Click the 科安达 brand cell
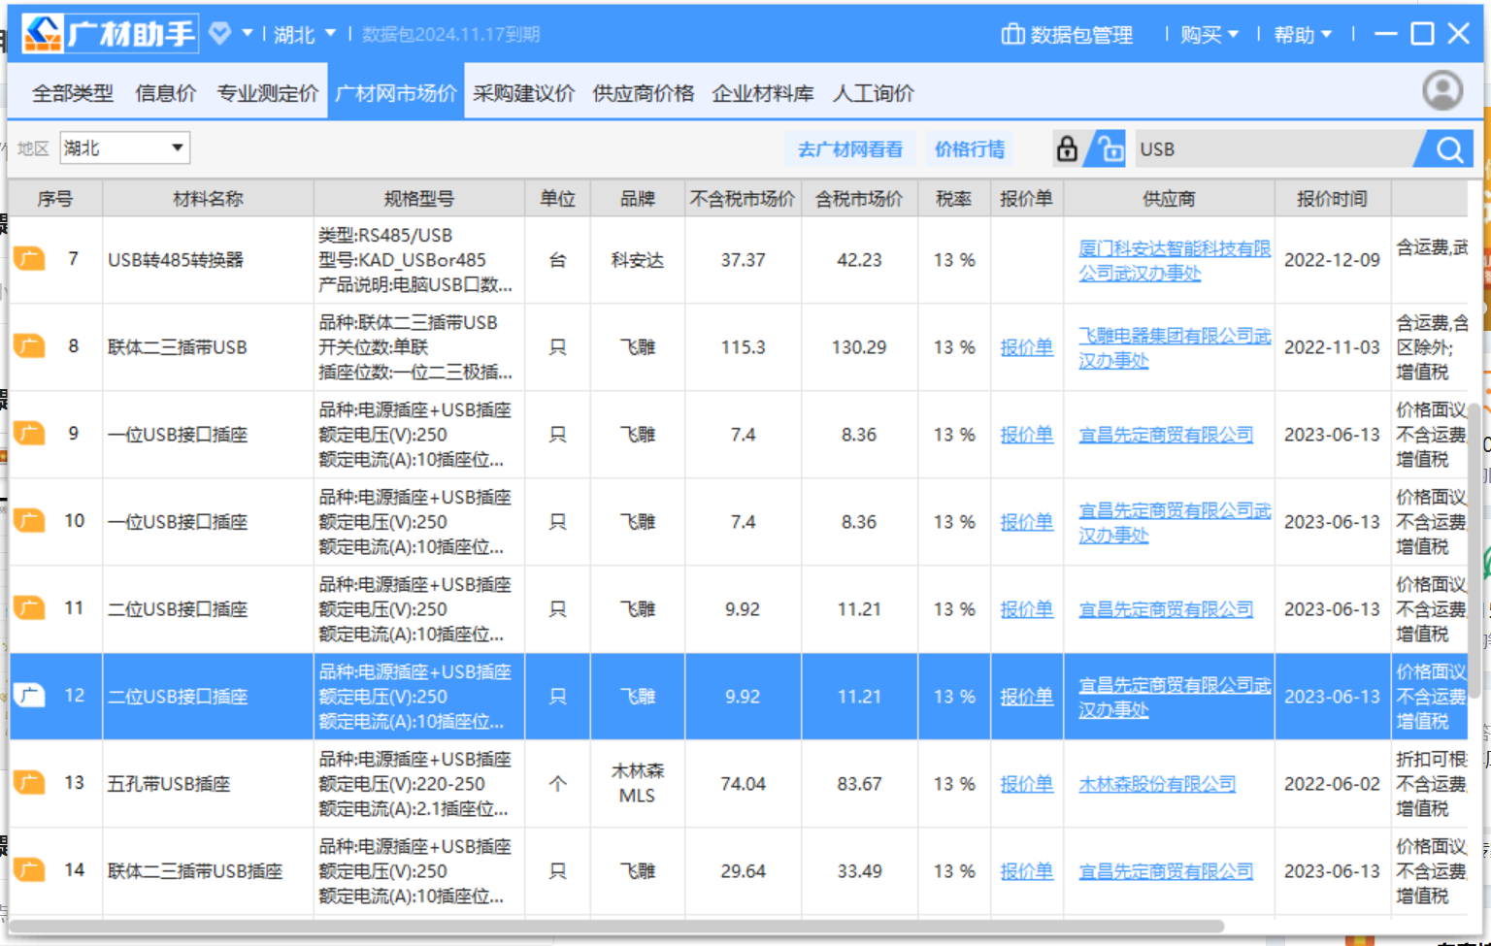 pos(637,260)
